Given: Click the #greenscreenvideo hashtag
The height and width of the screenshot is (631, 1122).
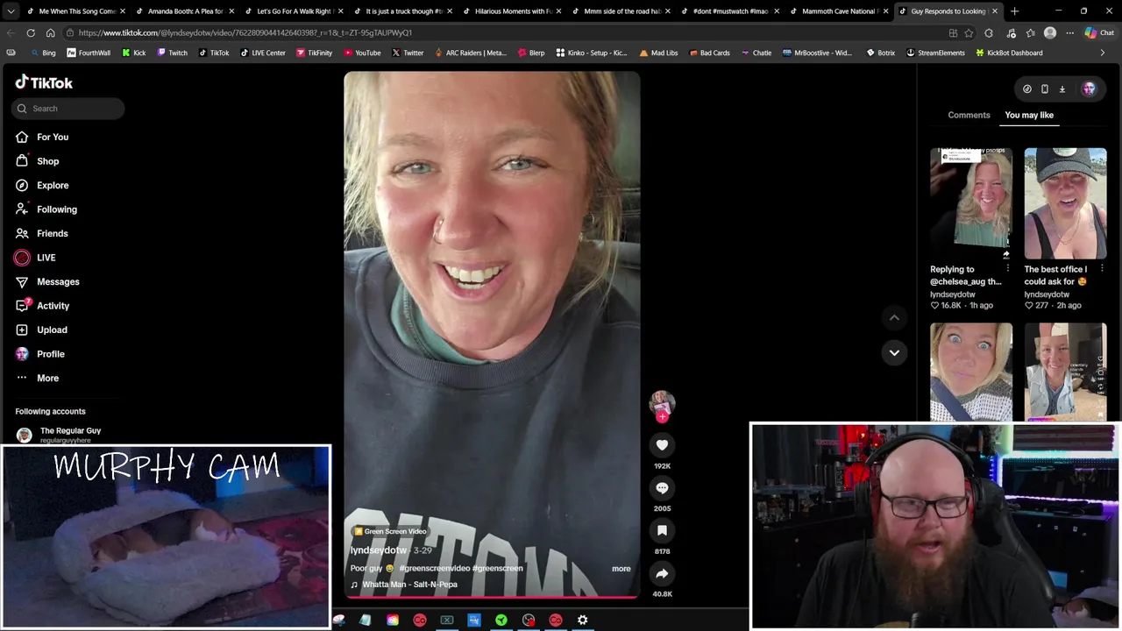Looking at the screenshot, I should coord(435,569).
